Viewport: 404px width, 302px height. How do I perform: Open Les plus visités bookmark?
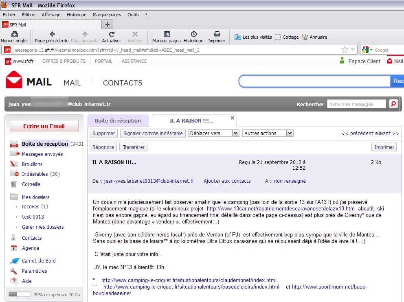click(253, 37)
